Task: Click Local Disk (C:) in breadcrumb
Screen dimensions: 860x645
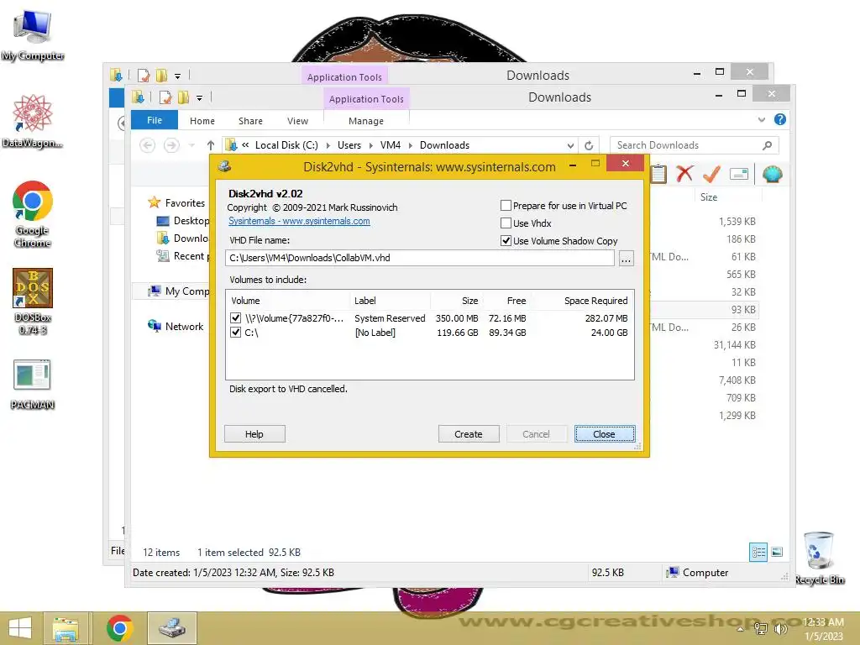Action: coord(286,145)
